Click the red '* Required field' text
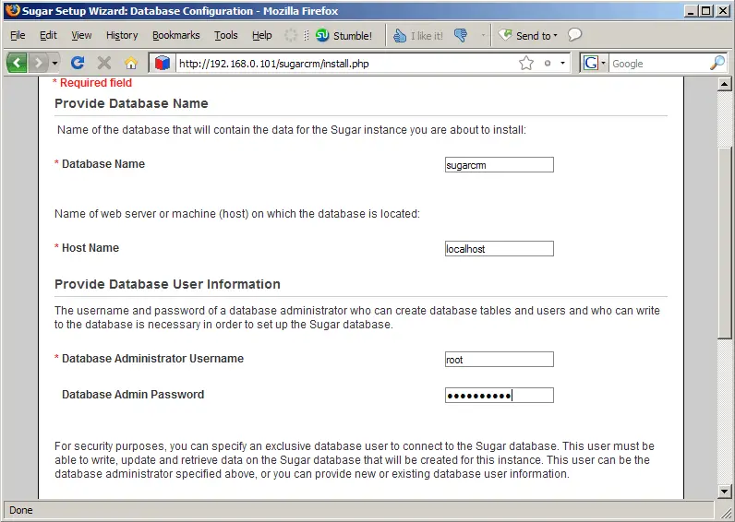Screen dimensions: 735x522 point(92,83)
